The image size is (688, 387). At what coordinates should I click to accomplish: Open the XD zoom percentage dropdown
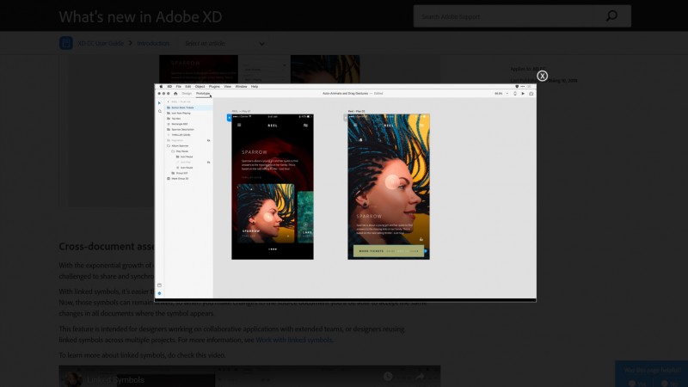501,94
